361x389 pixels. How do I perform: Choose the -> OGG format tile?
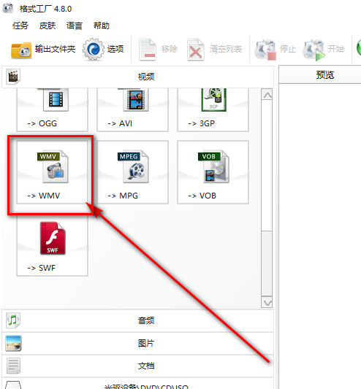pos(53,109)
